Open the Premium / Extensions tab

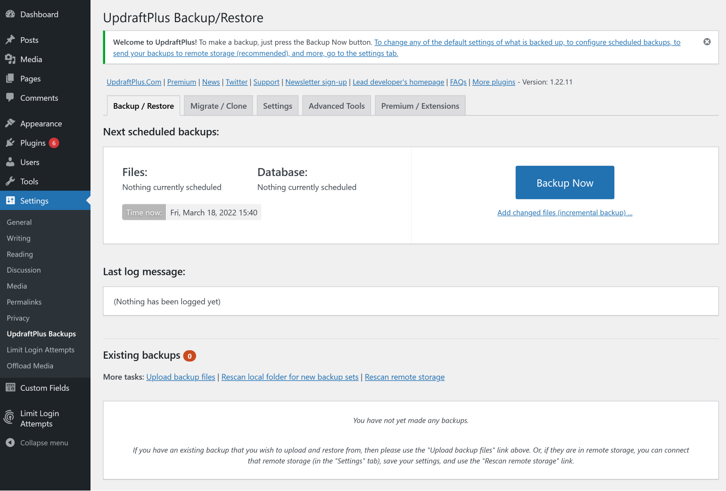420,106
